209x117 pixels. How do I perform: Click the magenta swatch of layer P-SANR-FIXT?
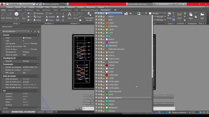[107, 43]
